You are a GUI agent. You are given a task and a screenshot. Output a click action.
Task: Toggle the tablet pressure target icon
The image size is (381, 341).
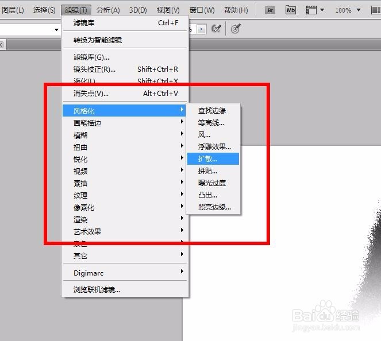[236, 29]
